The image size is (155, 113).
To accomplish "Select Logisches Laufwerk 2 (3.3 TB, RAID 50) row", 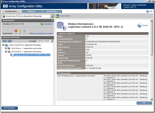I will click(x=32, y=55).
